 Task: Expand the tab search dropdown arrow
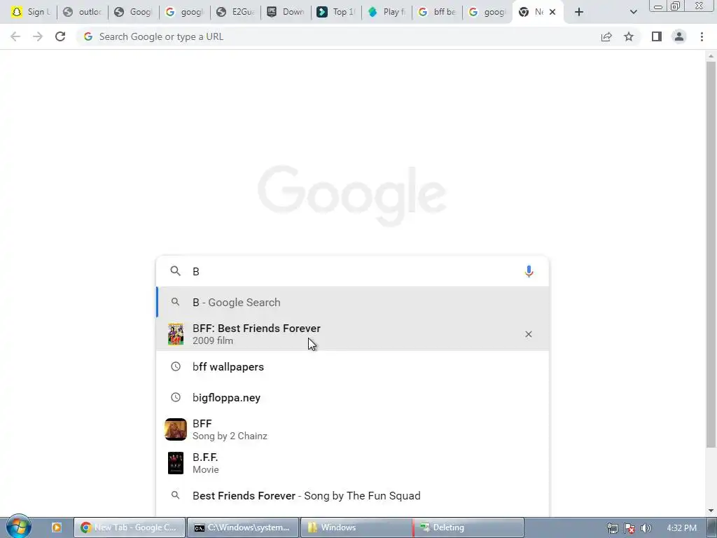point(633,12)
